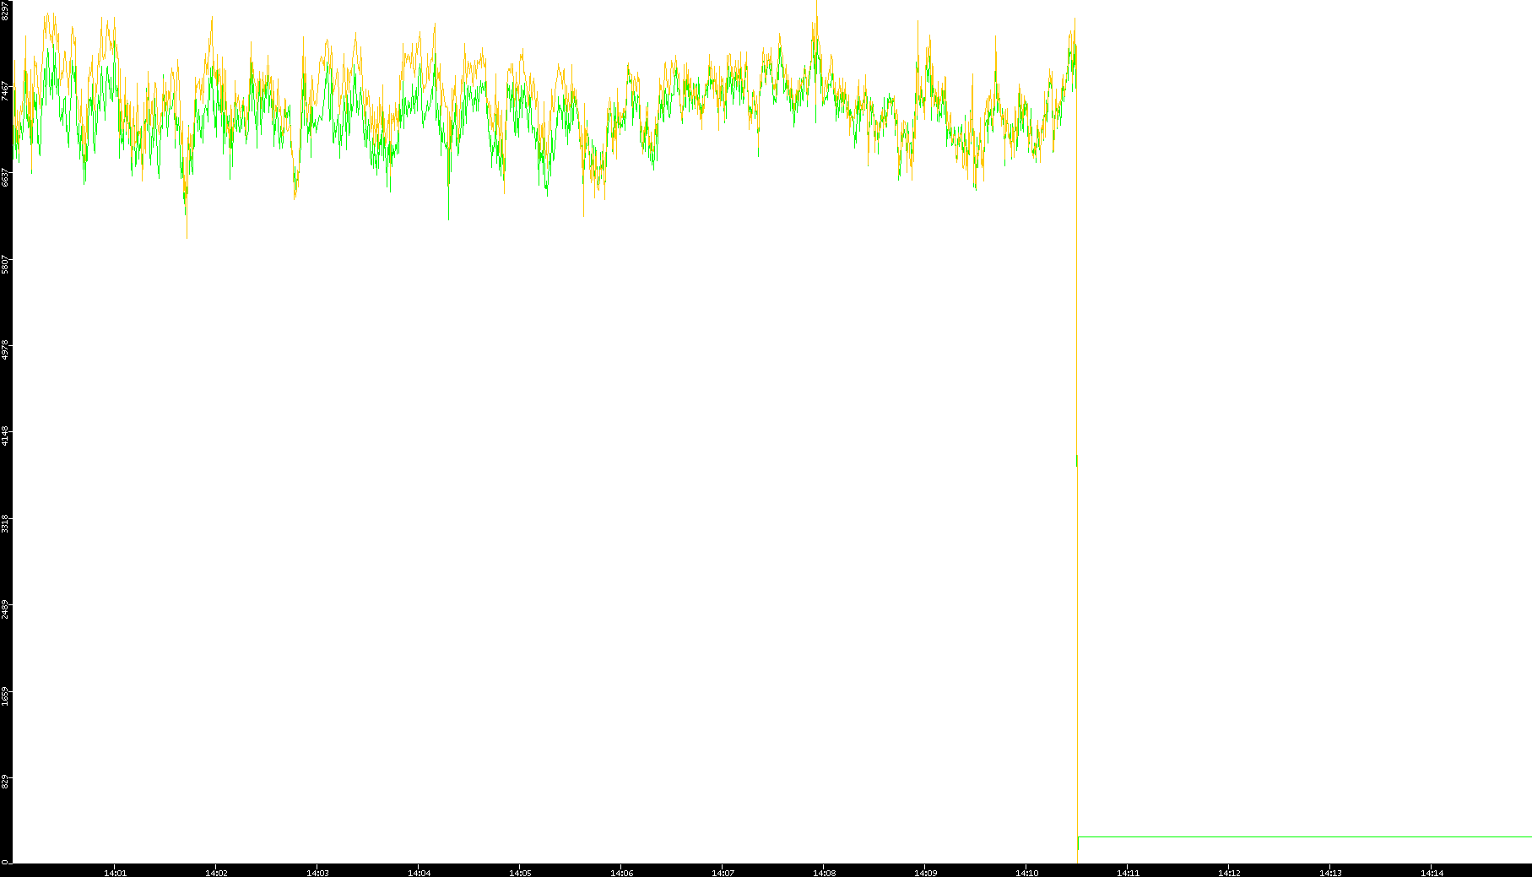Select the 14:03 tick on time axis

[x=317, y=873]
